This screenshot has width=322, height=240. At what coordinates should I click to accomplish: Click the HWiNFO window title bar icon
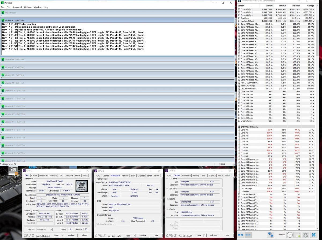(239, 1)
